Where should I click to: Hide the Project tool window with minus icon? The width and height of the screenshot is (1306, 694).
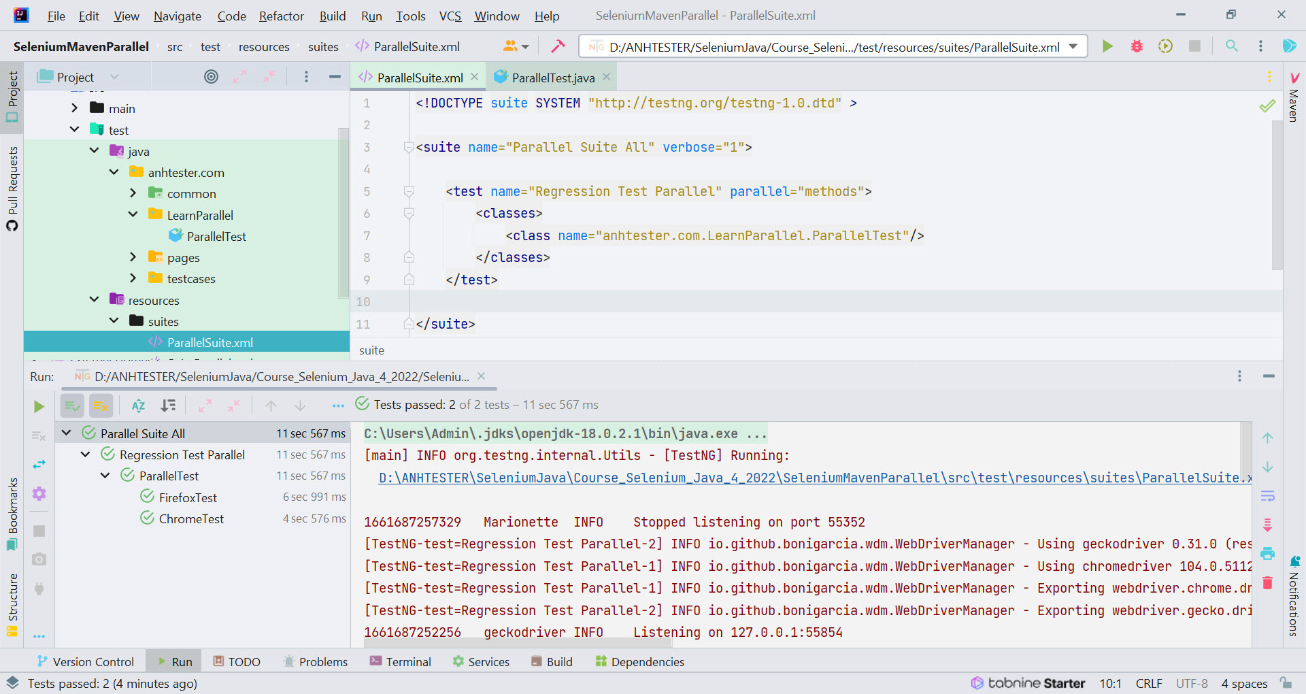[335, 77]
